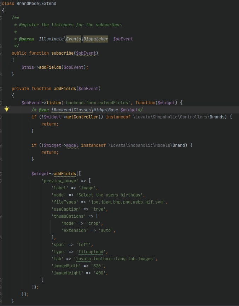Click the 'label' key
The image size is (239, 306).
[x=60, y=188]
